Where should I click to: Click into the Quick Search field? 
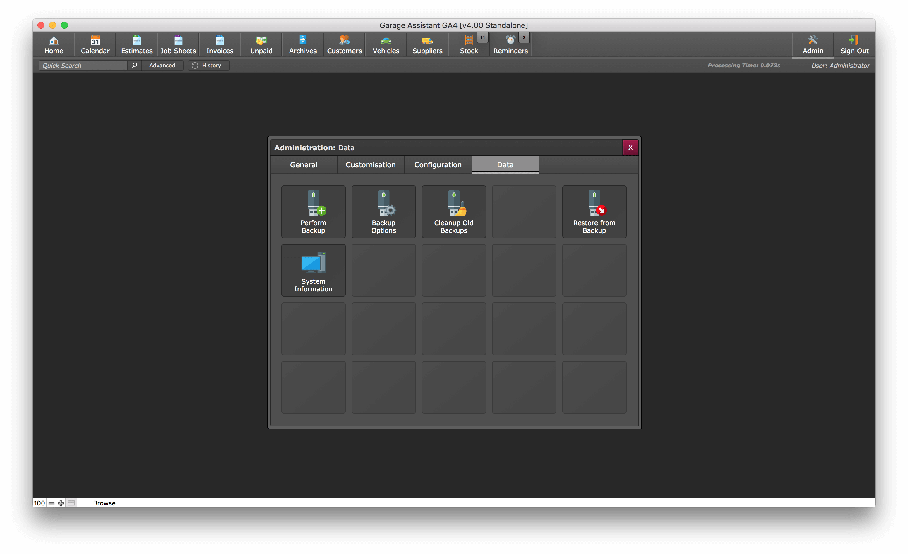tap(83, 65)
